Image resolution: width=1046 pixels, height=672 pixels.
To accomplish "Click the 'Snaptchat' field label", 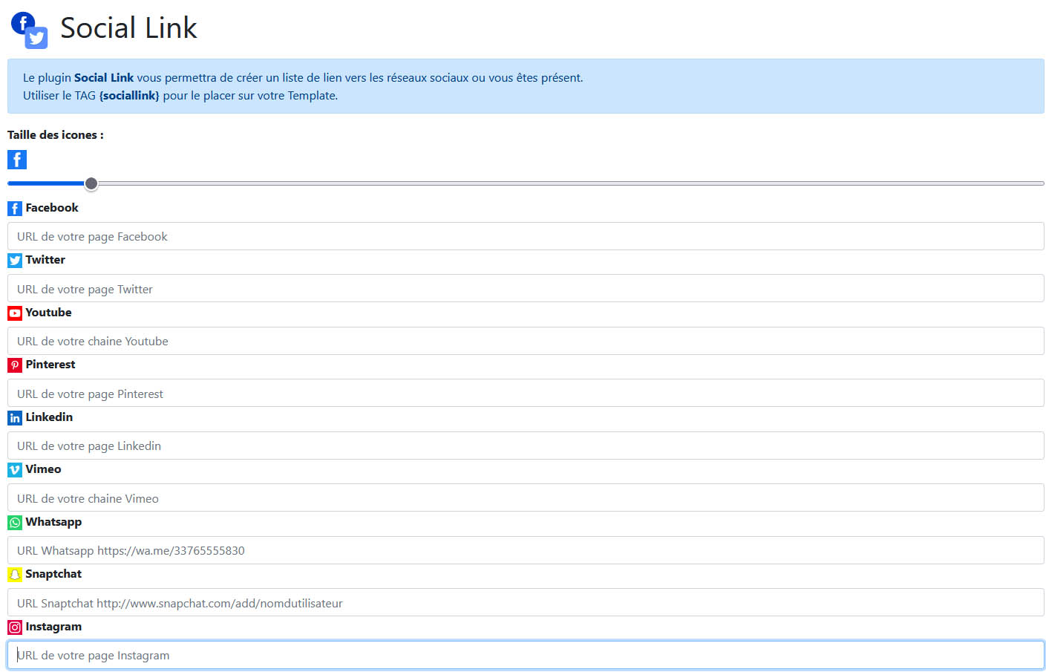I will tap(53, 574).
